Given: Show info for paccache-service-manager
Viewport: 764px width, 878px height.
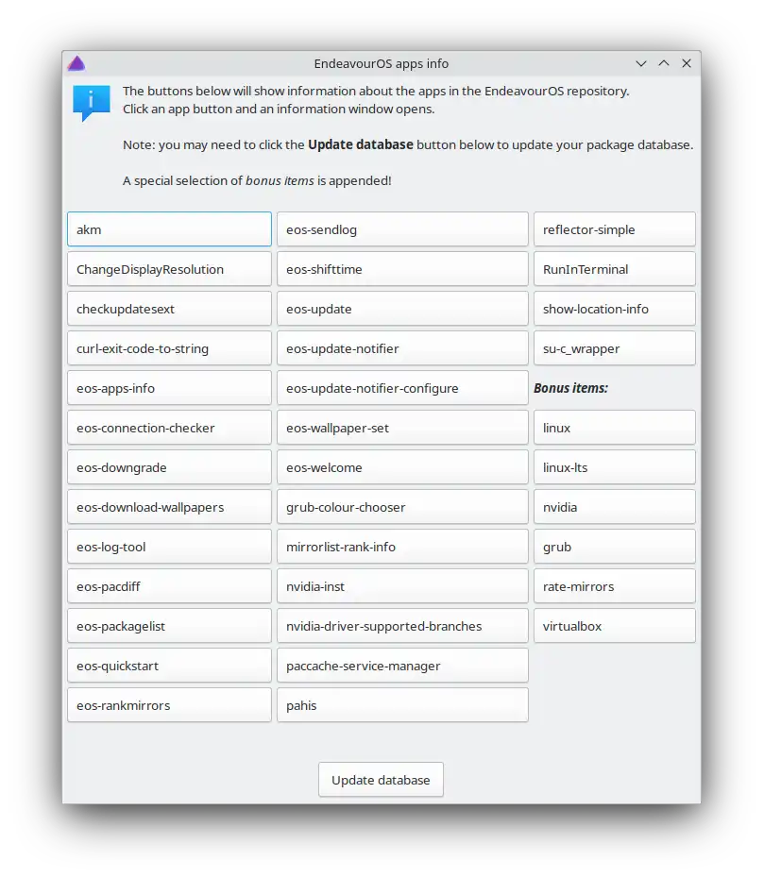Looking at the screenshot, I should pyautogui.click(x=401, y=666).
